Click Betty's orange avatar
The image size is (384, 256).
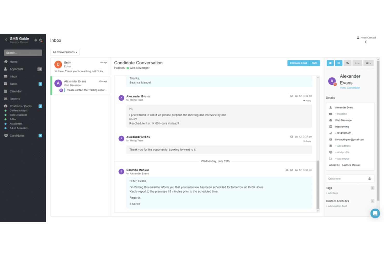click(x=58, y=64)
